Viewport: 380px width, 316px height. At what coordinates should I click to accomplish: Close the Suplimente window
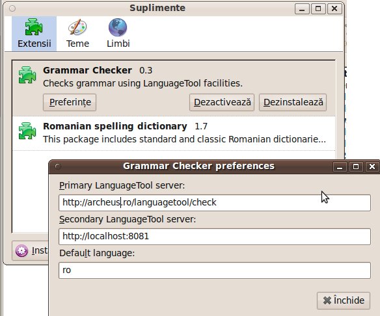tap(334, 9)
